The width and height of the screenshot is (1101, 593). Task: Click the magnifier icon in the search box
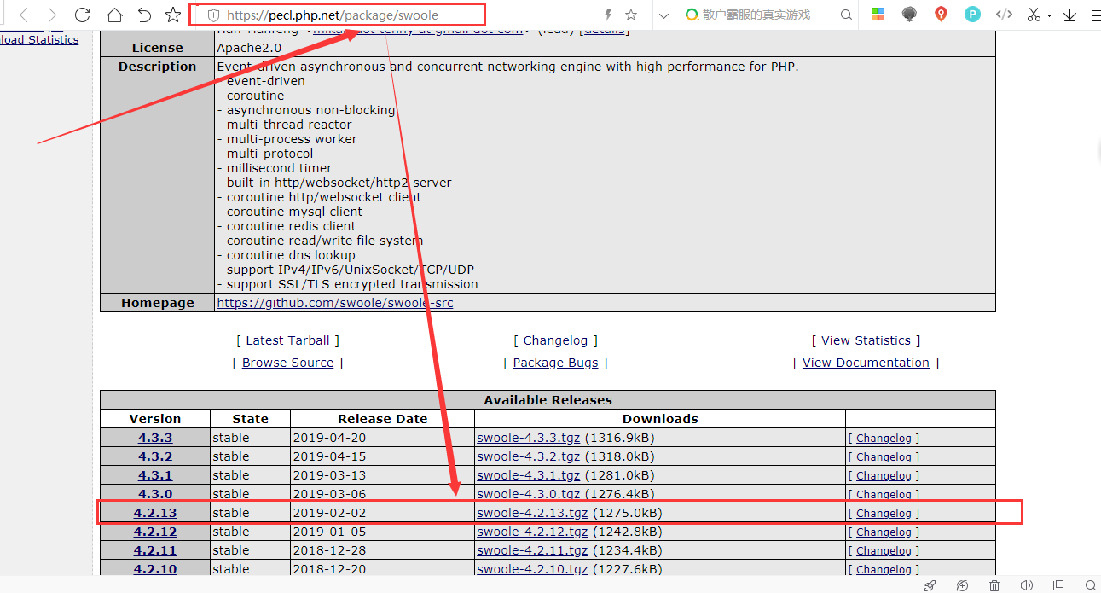(846, 15)
